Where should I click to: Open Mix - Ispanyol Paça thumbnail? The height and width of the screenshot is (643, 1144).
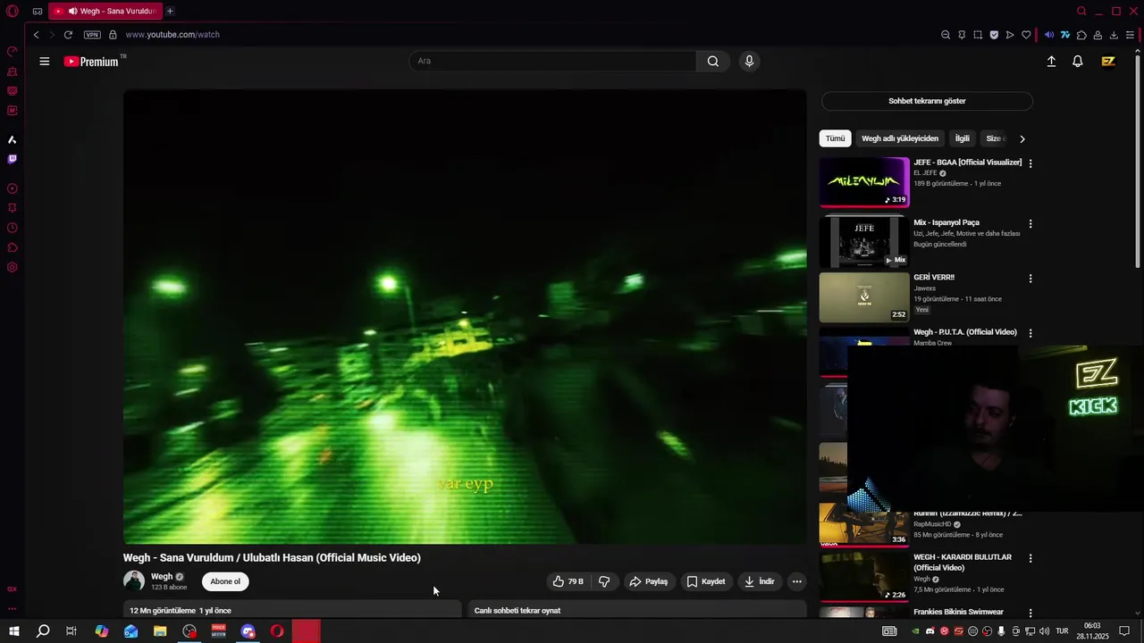click(x=864, y=241)
